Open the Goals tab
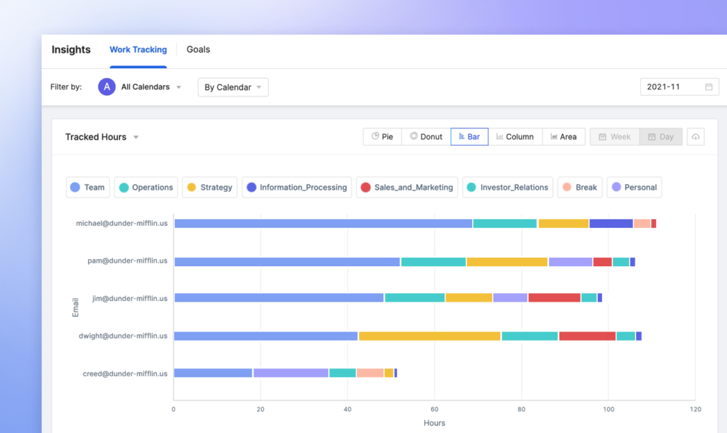Image resolution: width=727 pixels, height=433 pixels. point(198,50)
